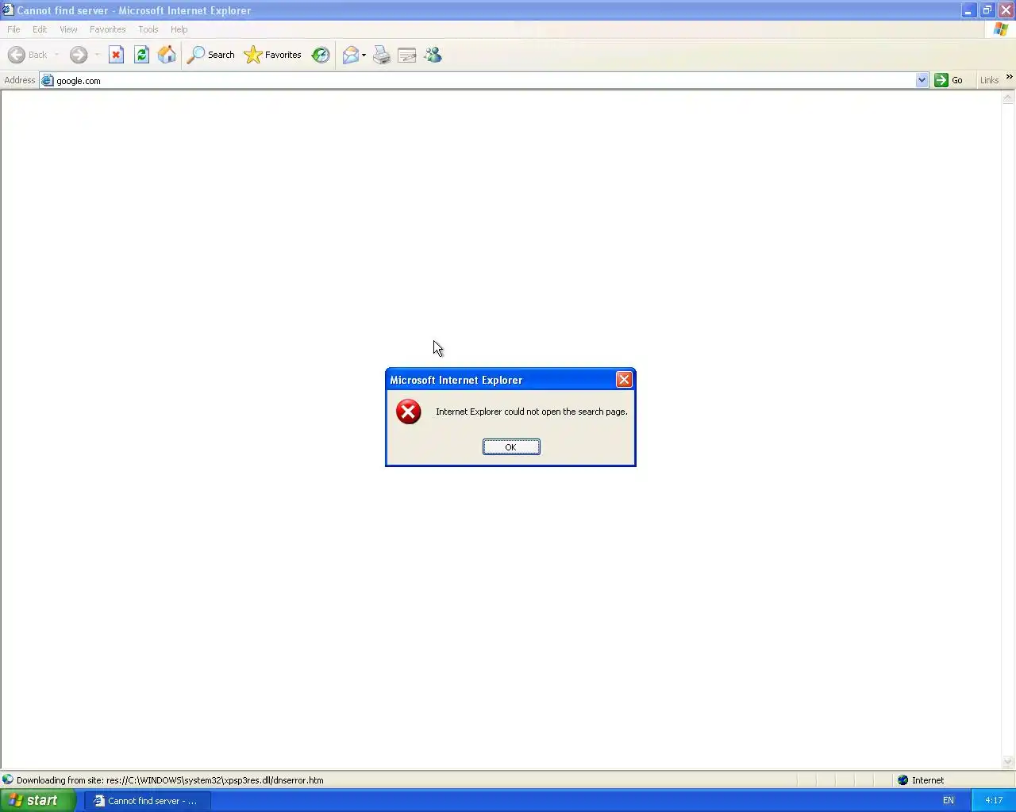Screen dimensions: 1016x812
Task: Open the Search pane from the toolbar
Action: point(210,55)
